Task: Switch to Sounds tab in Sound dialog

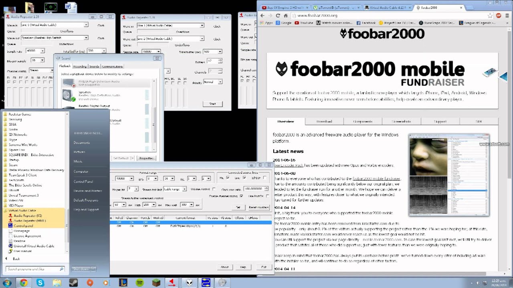Action: tap(94, 66)
